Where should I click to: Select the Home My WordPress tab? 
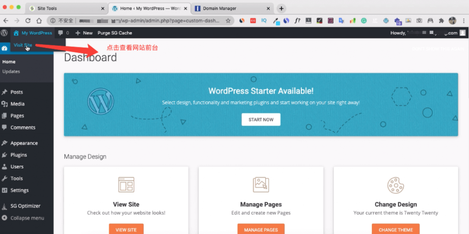[150, 8]
